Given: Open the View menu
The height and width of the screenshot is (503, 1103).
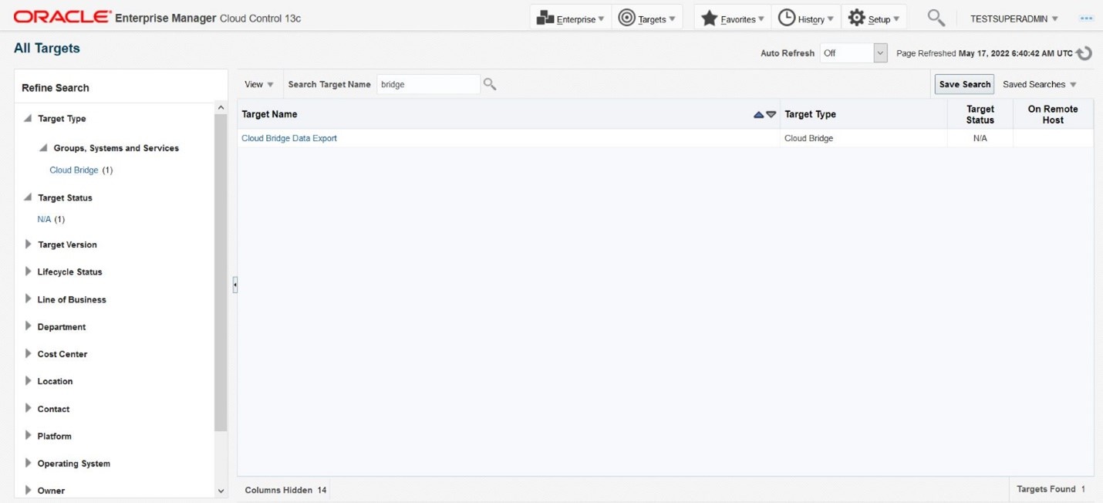Looking at the screenshot, I should coord(259,84).
